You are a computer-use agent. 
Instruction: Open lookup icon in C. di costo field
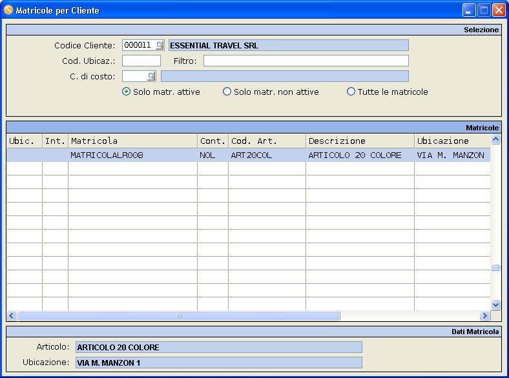pyautogui.click(x=151, y=76)
